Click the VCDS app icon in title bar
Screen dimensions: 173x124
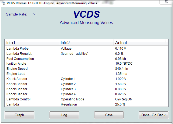(4, 3)
